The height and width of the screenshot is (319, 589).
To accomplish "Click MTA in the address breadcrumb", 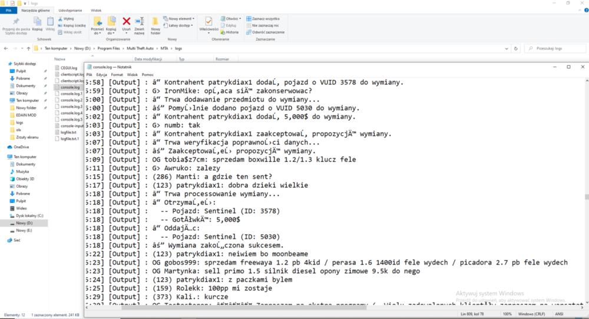I will point(164,48).
